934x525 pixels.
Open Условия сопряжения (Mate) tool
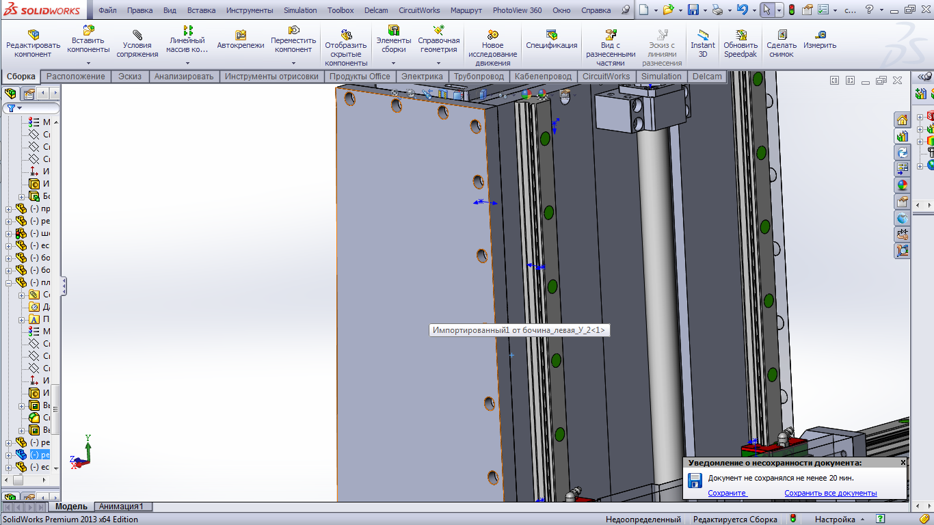[x=137, y=42]
